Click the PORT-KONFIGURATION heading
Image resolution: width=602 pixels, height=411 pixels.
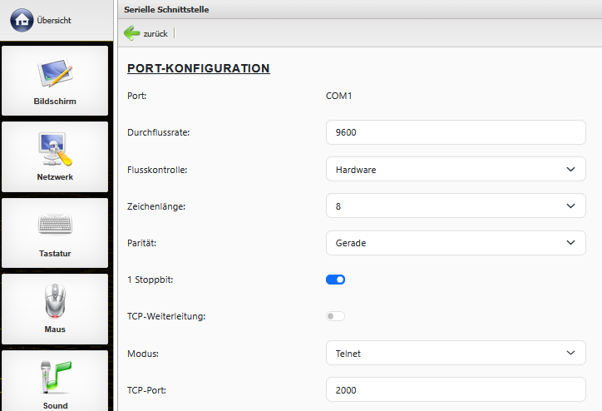click(198, 68)
